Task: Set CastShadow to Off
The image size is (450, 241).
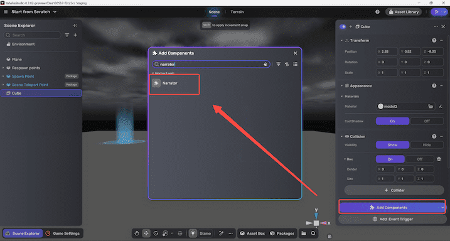Action: [x=427, y=121]
